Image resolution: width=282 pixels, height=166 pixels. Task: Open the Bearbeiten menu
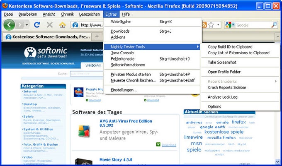pos(28,14)
